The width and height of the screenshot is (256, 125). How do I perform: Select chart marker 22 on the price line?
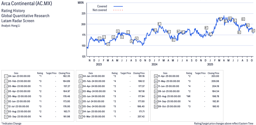[239, 32]
